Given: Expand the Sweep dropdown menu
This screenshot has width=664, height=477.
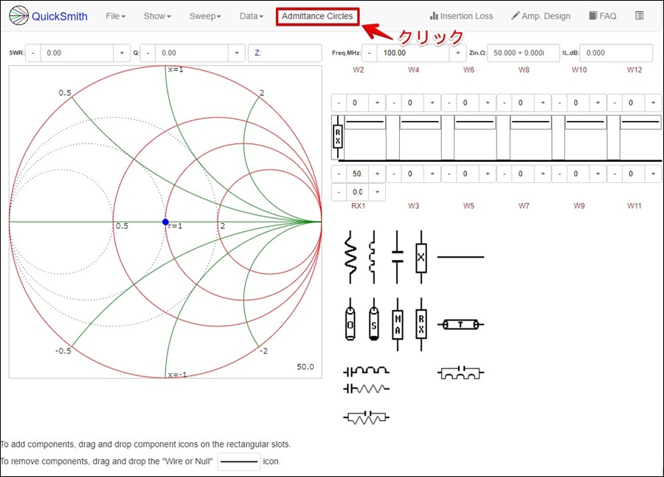Looking at the screenshot, I should point(205,16).
